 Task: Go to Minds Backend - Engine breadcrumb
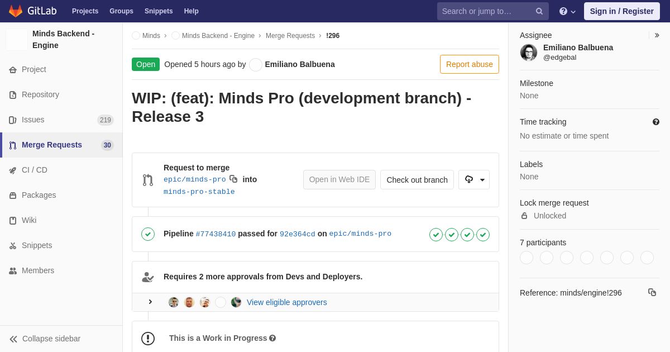(218, 36)
